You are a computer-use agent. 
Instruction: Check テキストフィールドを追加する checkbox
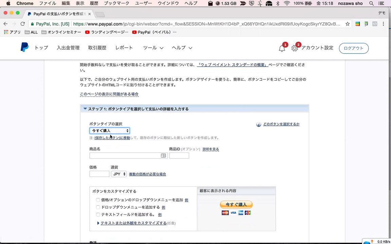coord(98,215)
